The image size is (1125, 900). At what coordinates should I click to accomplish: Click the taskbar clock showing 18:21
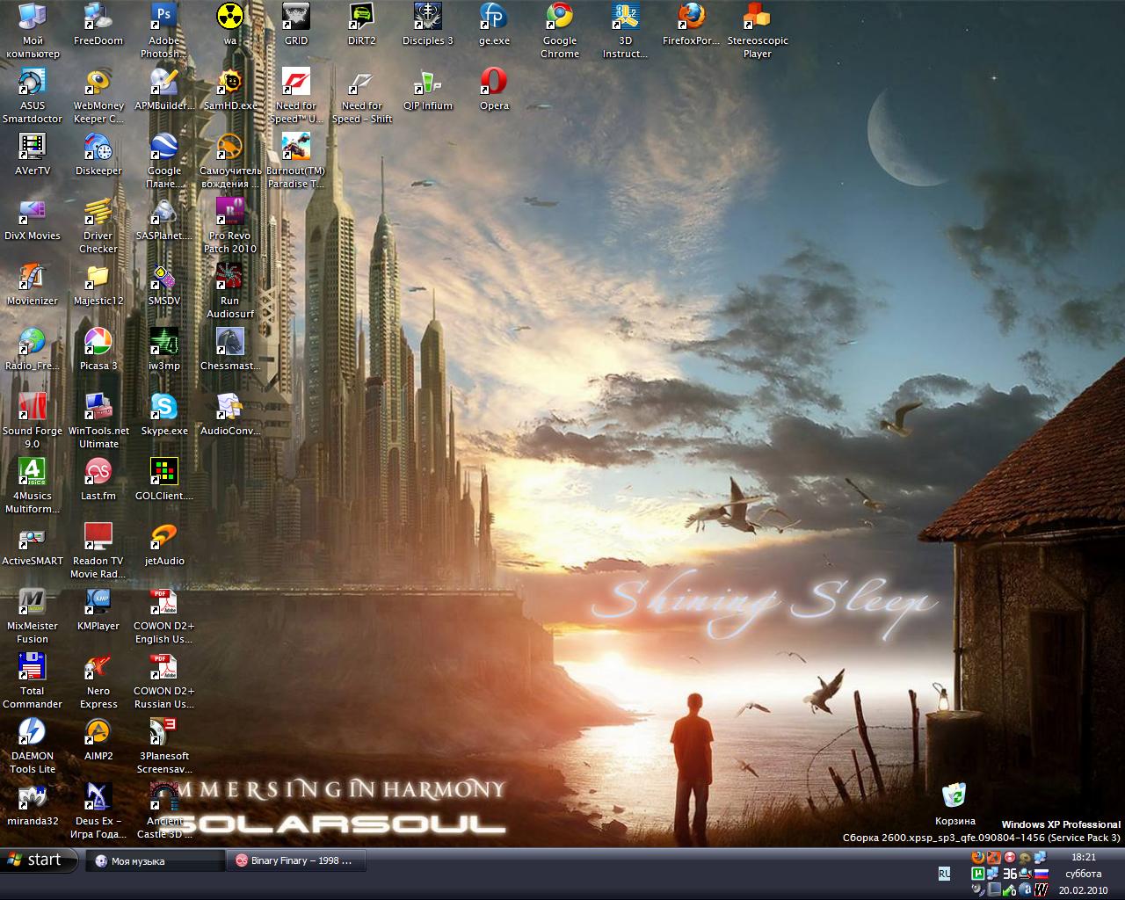click(x=1084, y=857)
